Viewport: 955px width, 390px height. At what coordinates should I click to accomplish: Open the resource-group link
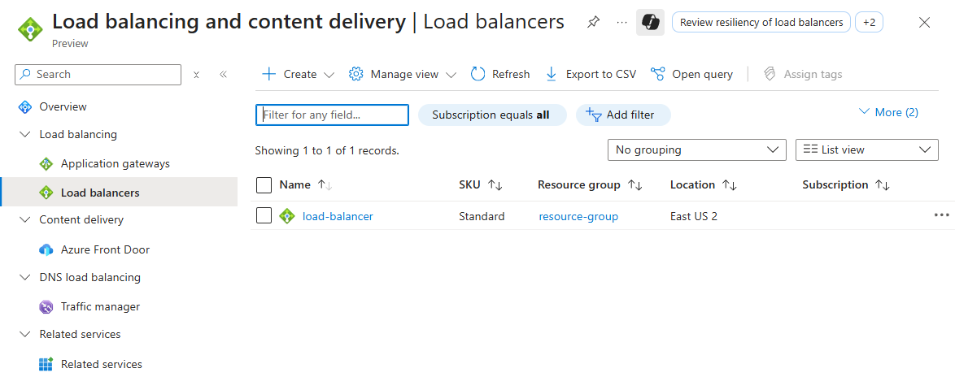pyautogui.click(x=578, y=216)
